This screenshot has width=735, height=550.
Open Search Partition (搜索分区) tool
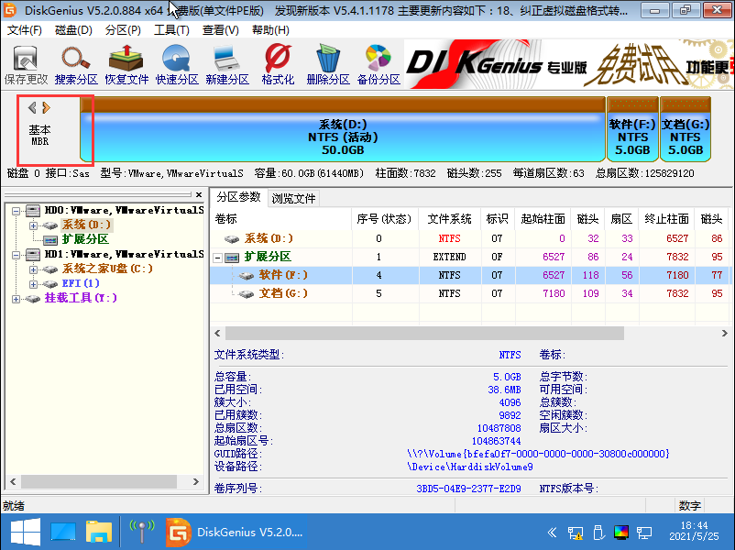[76, 65]
